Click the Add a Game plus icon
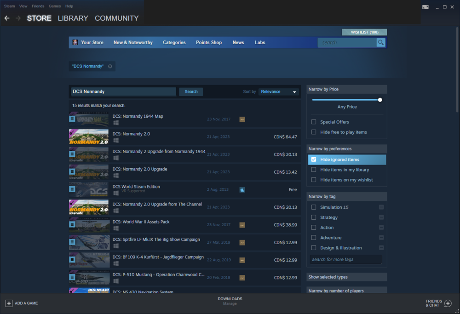Viewport: 460px width, 314px height. 9,303
